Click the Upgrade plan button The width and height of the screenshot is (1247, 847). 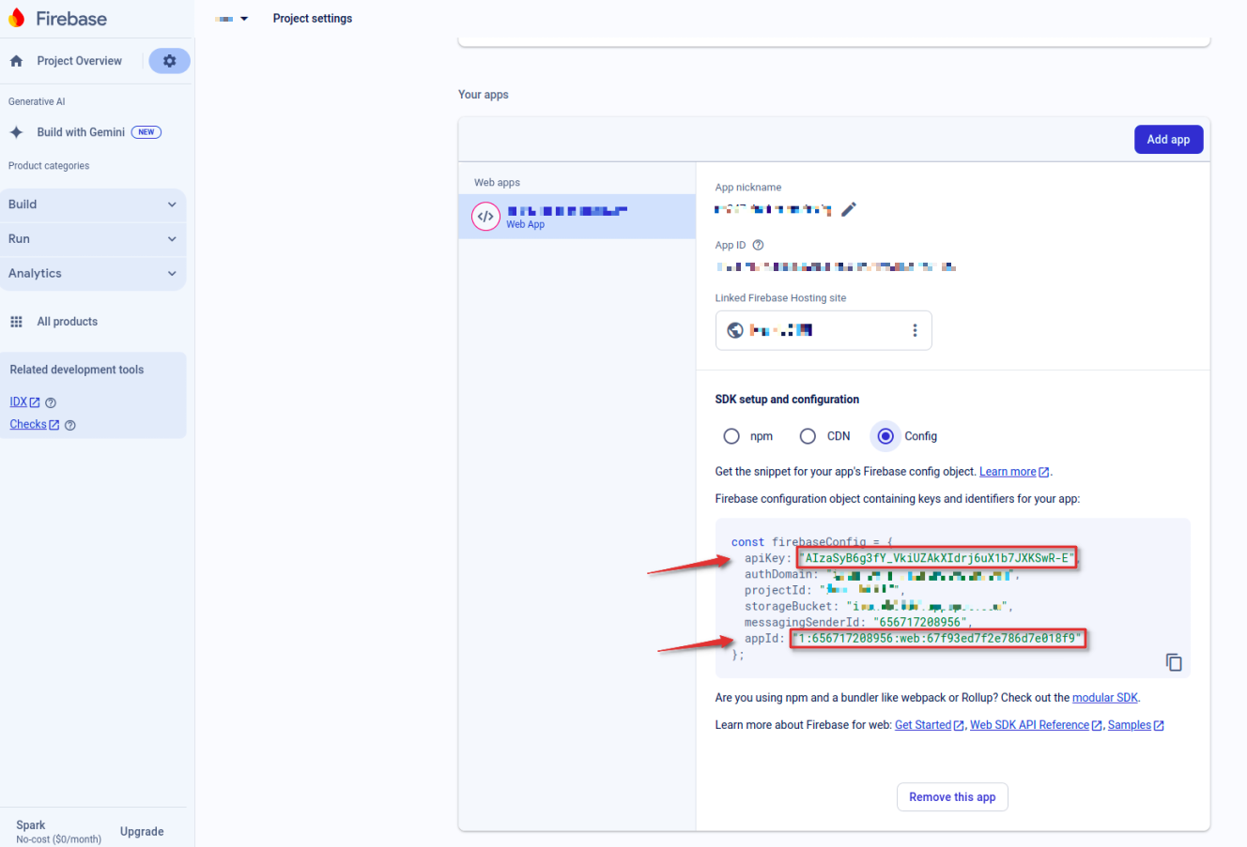(x=142, y=832)
